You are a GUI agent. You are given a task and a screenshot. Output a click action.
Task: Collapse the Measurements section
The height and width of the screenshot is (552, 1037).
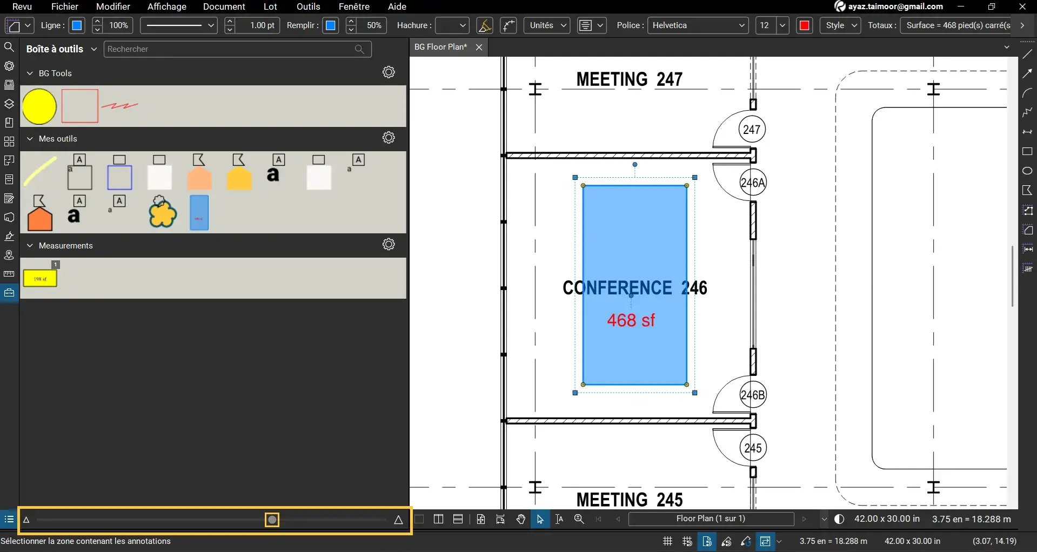[30, 245]
